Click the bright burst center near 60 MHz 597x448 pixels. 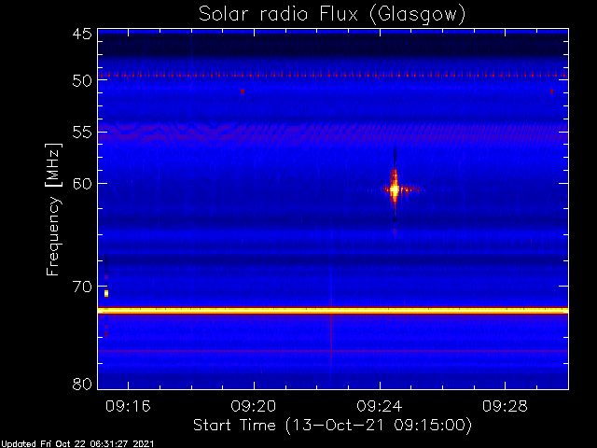[395, 189]
